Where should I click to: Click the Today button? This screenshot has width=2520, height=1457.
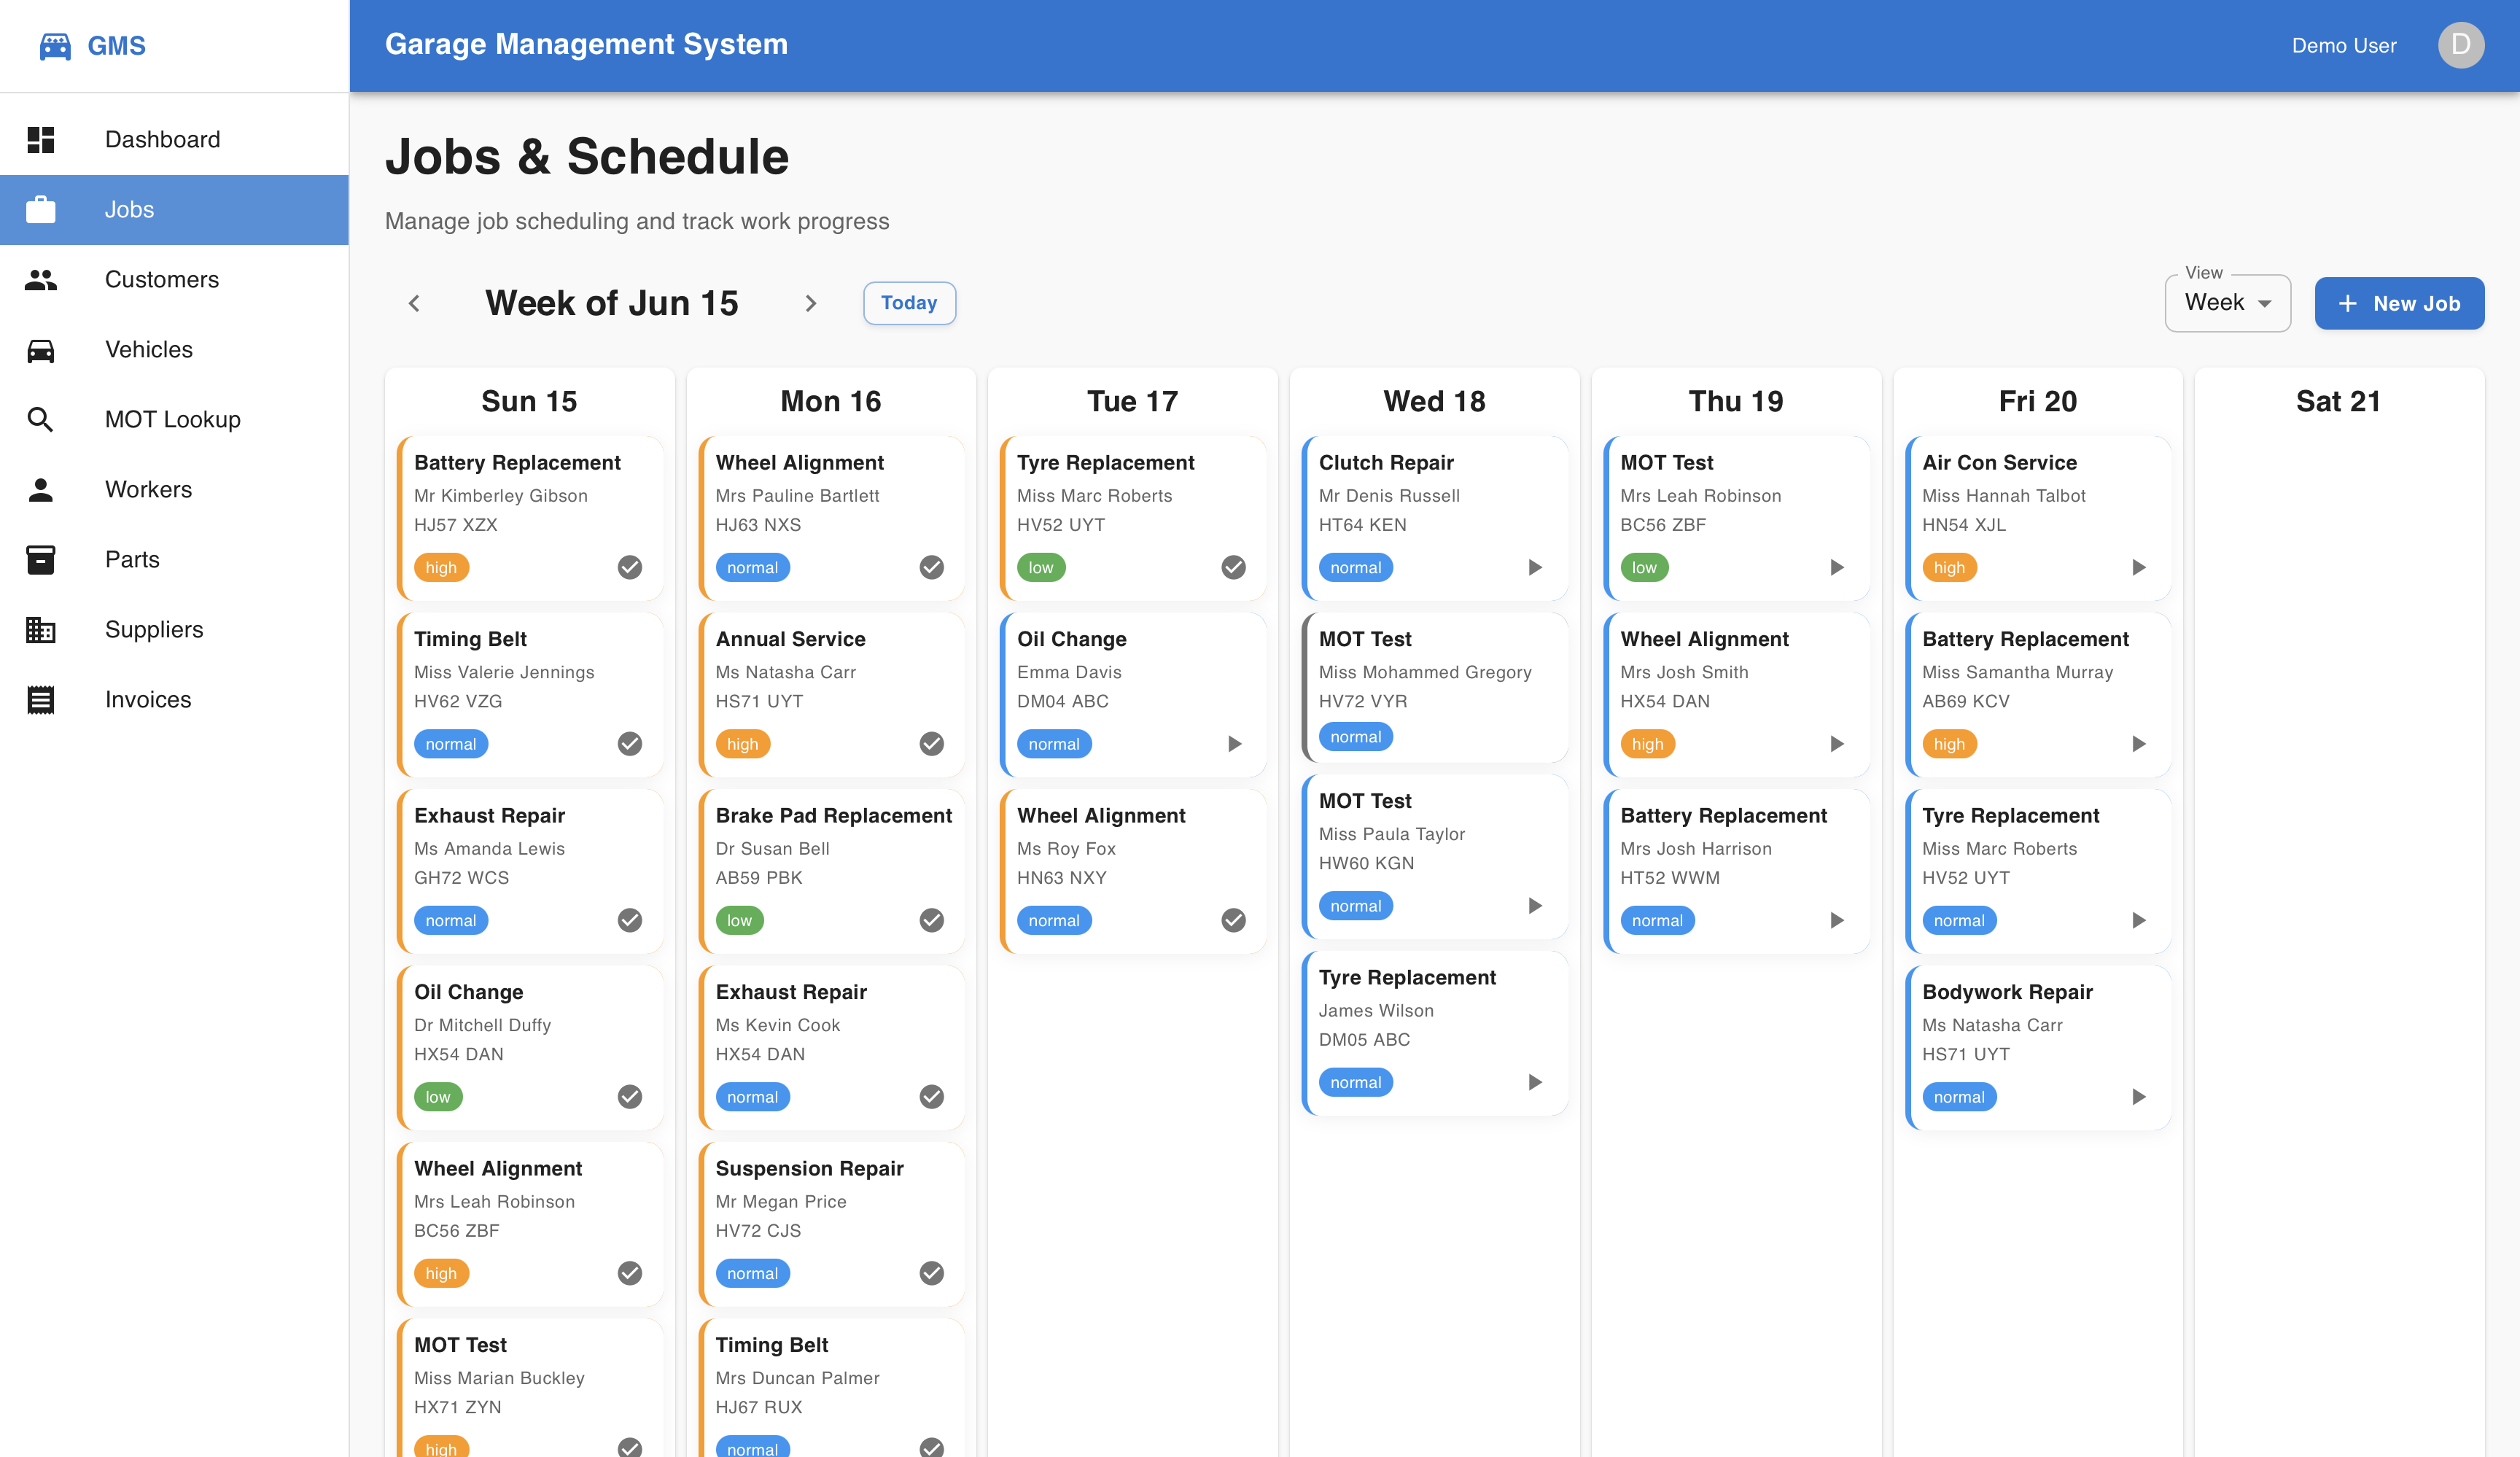909,302
